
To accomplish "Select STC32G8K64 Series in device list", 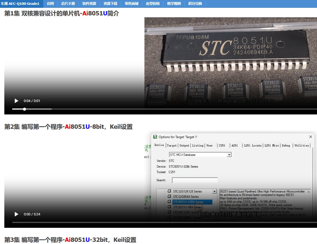I will [186, 196].
